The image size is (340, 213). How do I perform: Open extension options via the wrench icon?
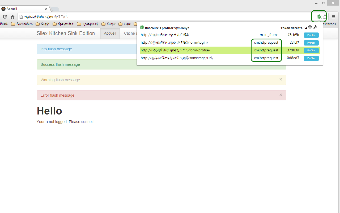[x=315, y=27]
